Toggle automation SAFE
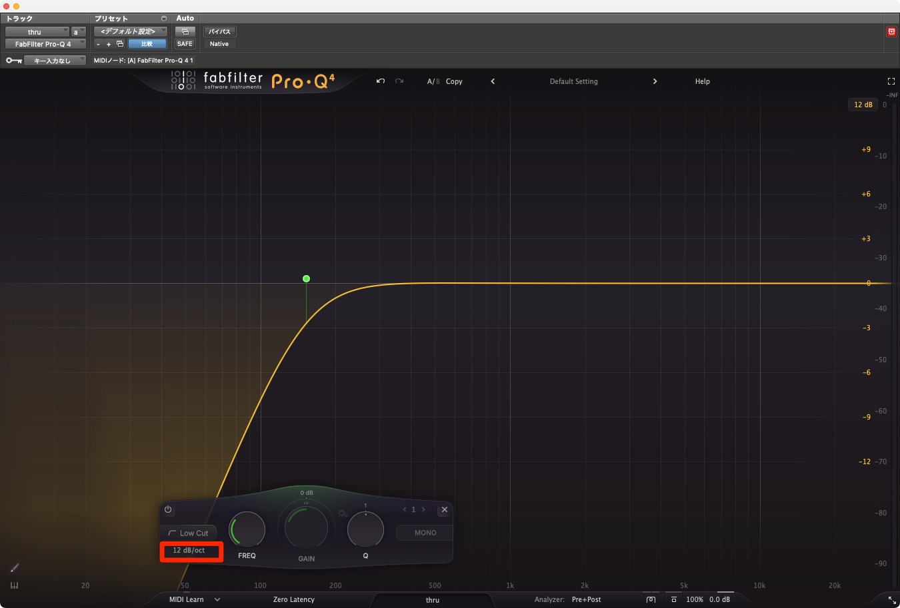 coord(185,44)
